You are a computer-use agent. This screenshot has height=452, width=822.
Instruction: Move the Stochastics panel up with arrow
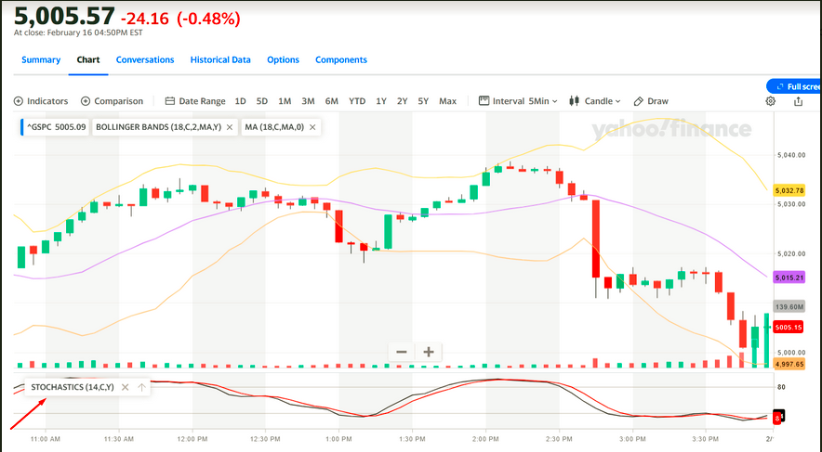141,387
